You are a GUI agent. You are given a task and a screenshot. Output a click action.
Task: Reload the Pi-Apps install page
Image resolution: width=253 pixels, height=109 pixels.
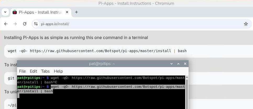[25, 24]
